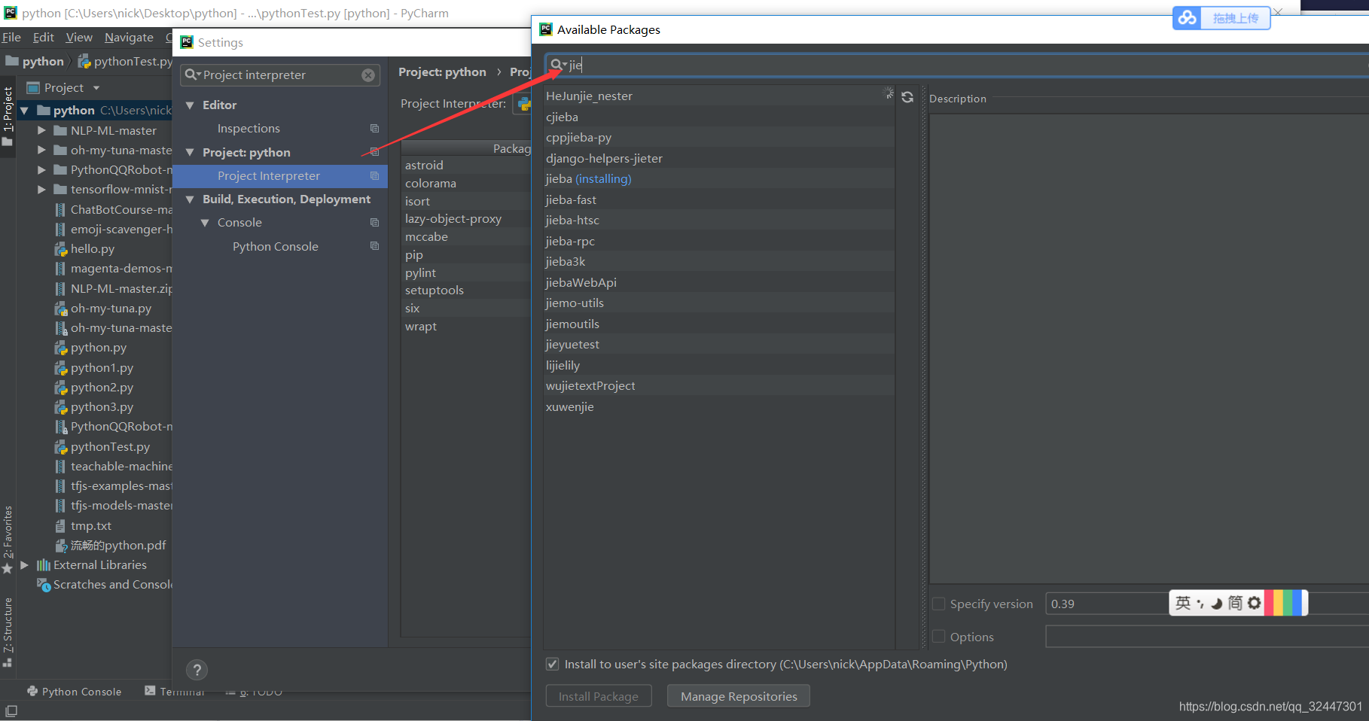
Task: Click the tool window toggle icon bottom-left
Action: (11, 710)
